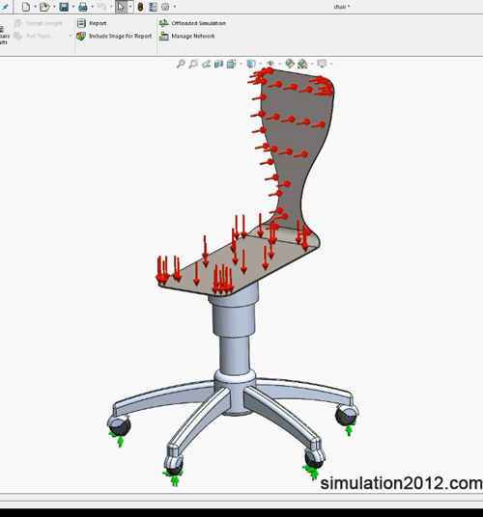Click the Plot Tools button

pos(32,36)
